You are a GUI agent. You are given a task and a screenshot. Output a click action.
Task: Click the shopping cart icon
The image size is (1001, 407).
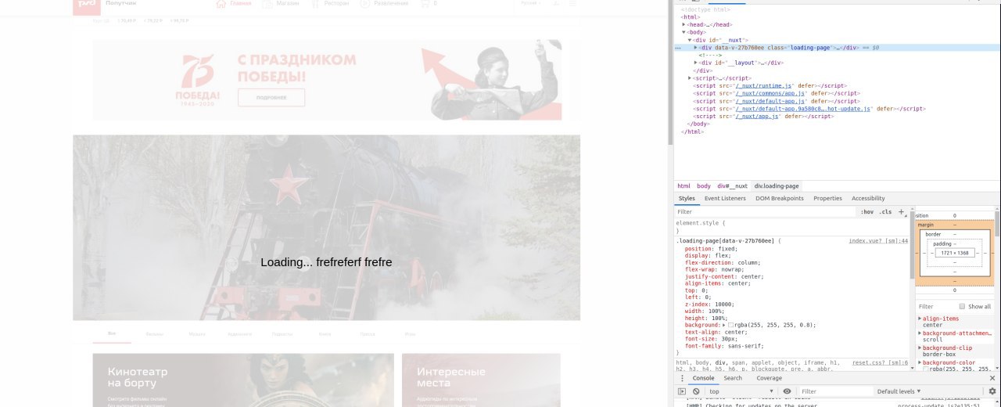coord(426,4)
